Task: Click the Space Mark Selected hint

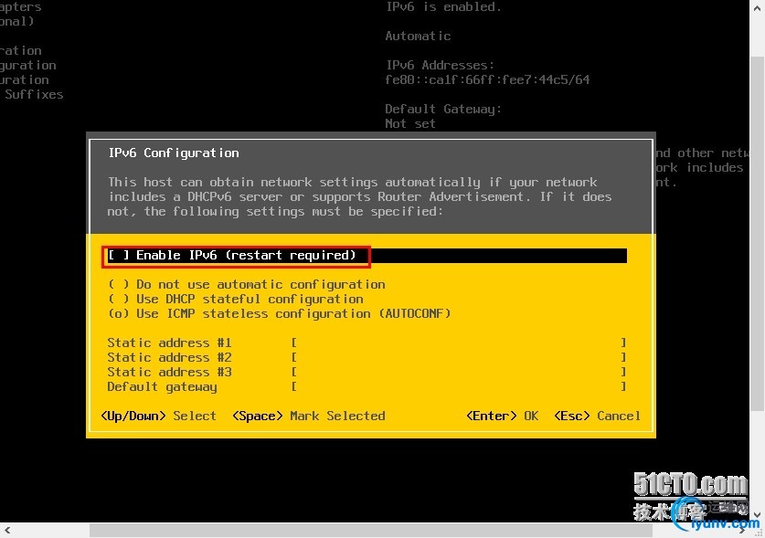Action: pyautogui.click(x=309, y=417)
